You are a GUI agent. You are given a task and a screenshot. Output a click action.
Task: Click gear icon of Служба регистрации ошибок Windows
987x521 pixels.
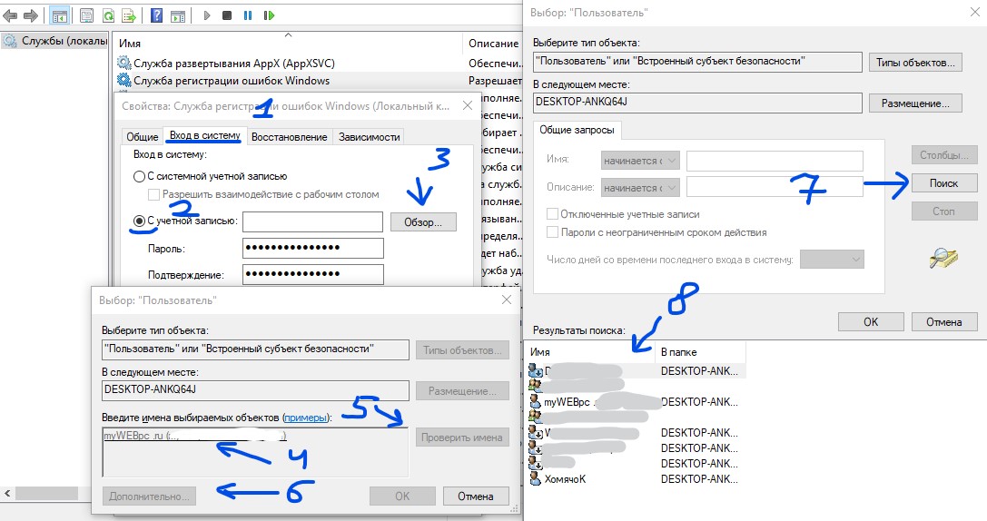click(x=124, y=81)
